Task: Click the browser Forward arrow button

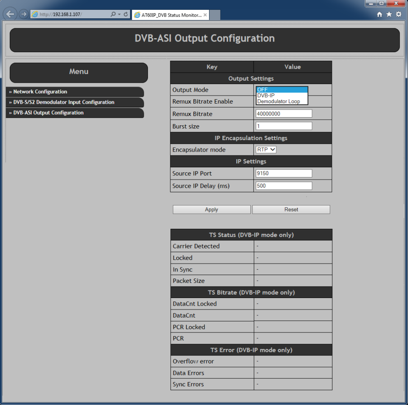Action: [23, 14]
